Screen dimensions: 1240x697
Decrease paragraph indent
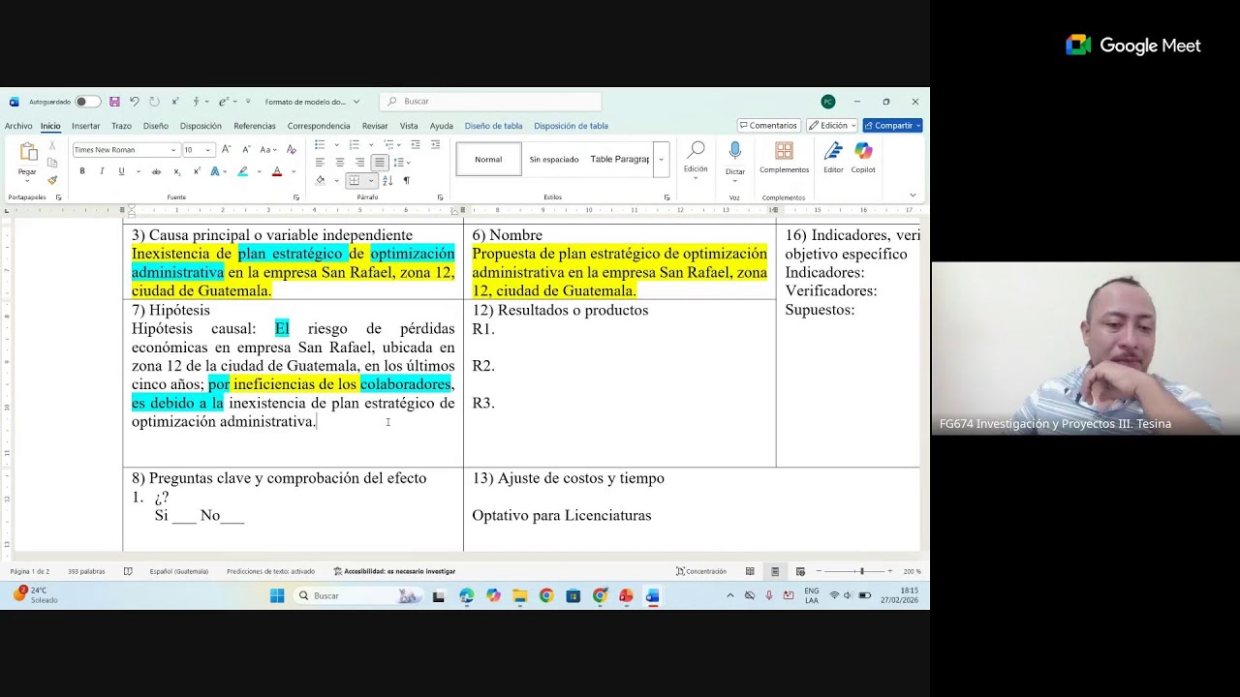point(416,145)
